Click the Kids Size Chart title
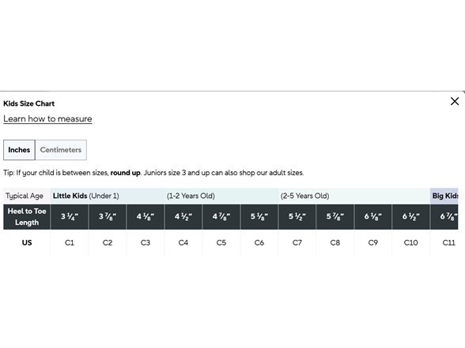 click(28, 103)
